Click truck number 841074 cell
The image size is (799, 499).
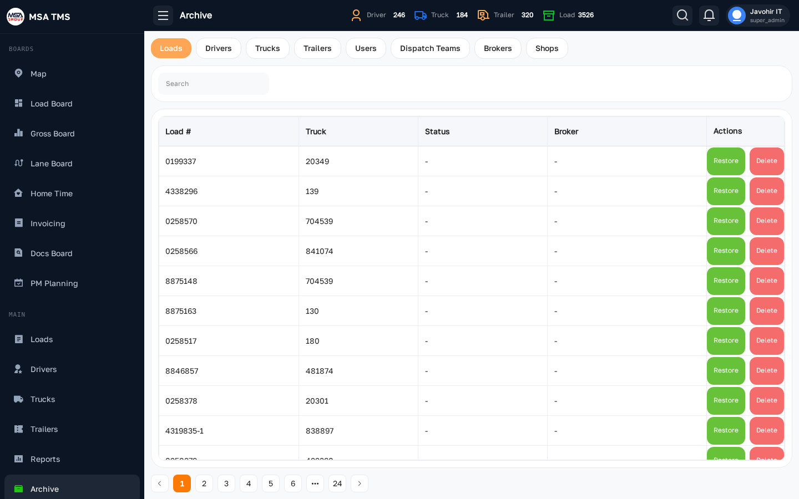click(x=358, y=251)
